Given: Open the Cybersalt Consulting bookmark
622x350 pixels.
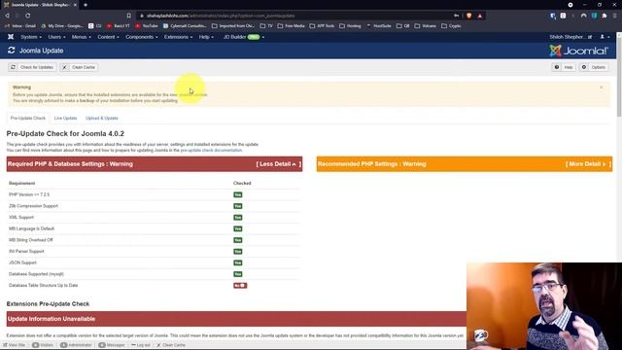Looking at the screenshot, I should (x=185, y=26).
